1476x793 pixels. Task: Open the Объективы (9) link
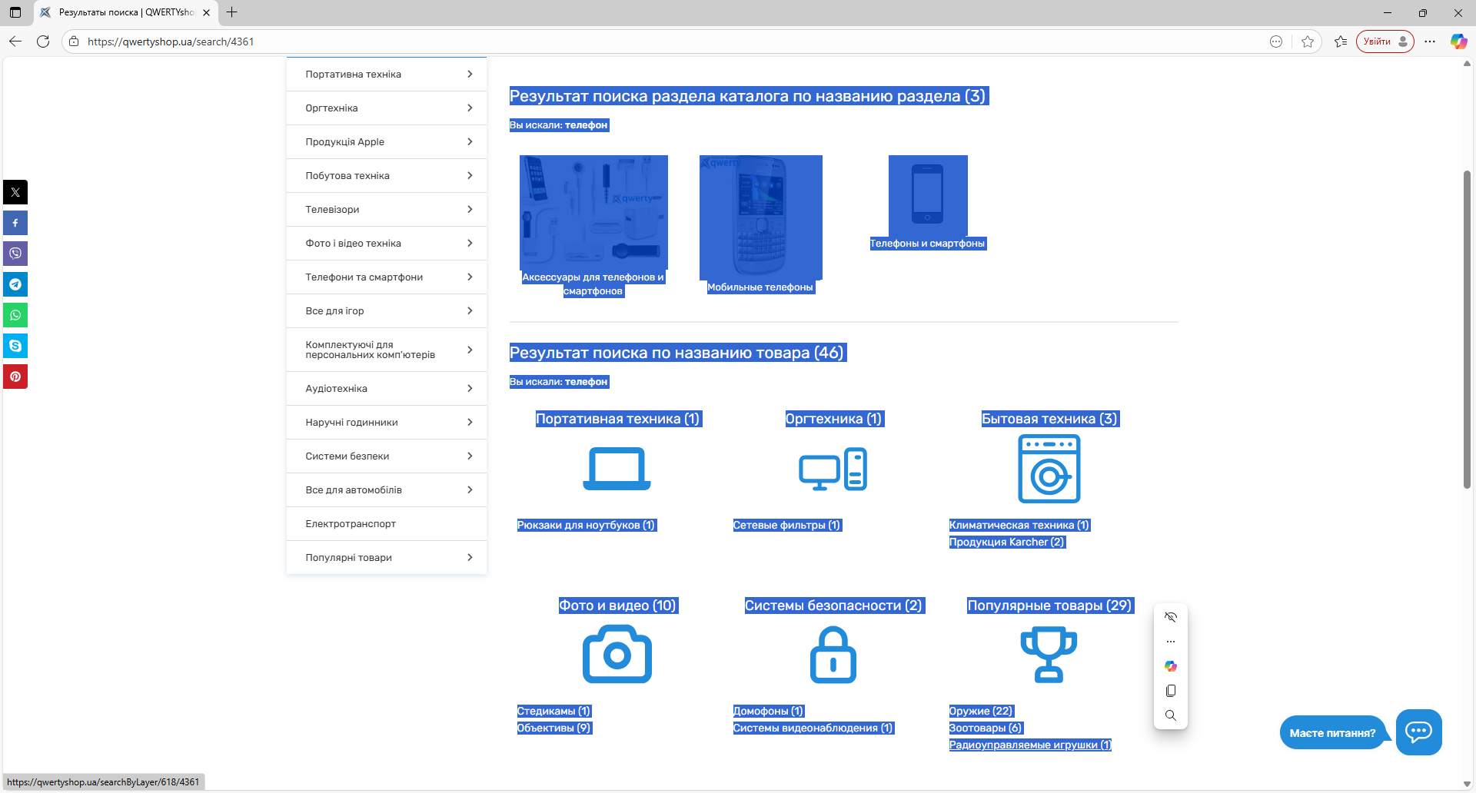pos(553,728)
